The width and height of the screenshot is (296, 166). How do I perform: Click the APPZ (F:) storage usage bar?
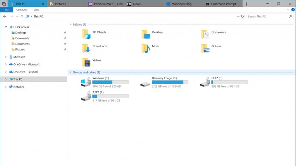(x=110, y=97)
